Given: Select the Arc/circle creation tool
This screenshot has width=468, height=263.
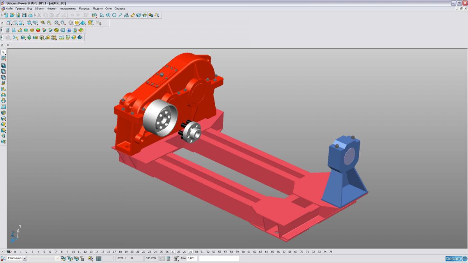Looking at the screenshot, I should tap(114, 15).
